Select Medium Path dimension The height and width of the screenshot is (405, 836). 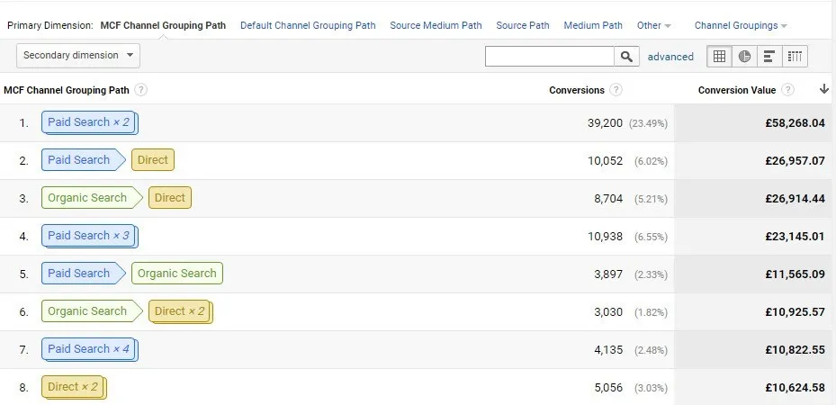pyautogui.click(x=593, y=25)
